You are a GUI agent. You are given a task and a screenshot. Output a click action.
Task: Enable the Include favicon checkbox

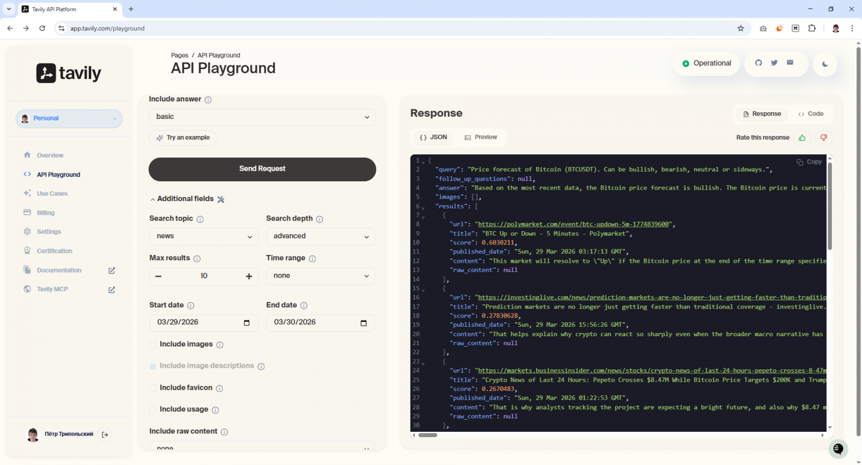pyautogui.click(x=153, y=388)
